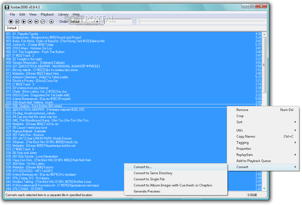
Task: Select track 035 Bob Sinclar Love Generation
Action: coord(116,156)
